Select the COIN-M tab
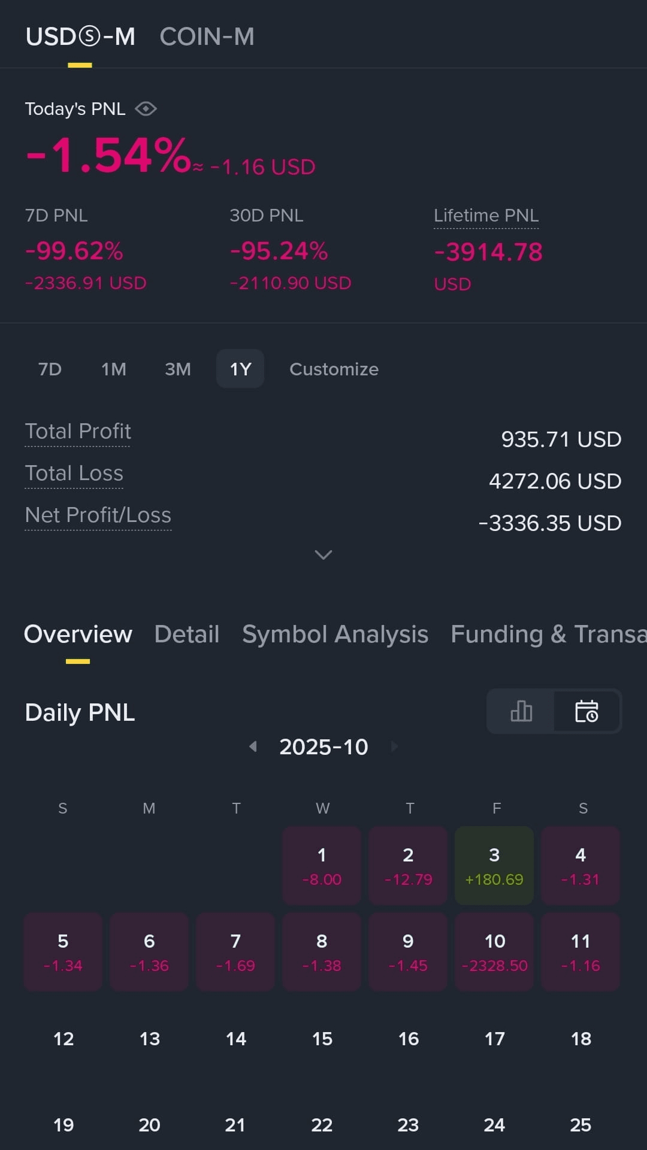 pos(207,37)
